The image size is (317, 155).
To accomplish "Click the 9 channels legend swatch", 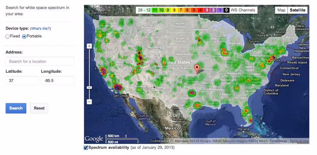I will click(168, 10).
